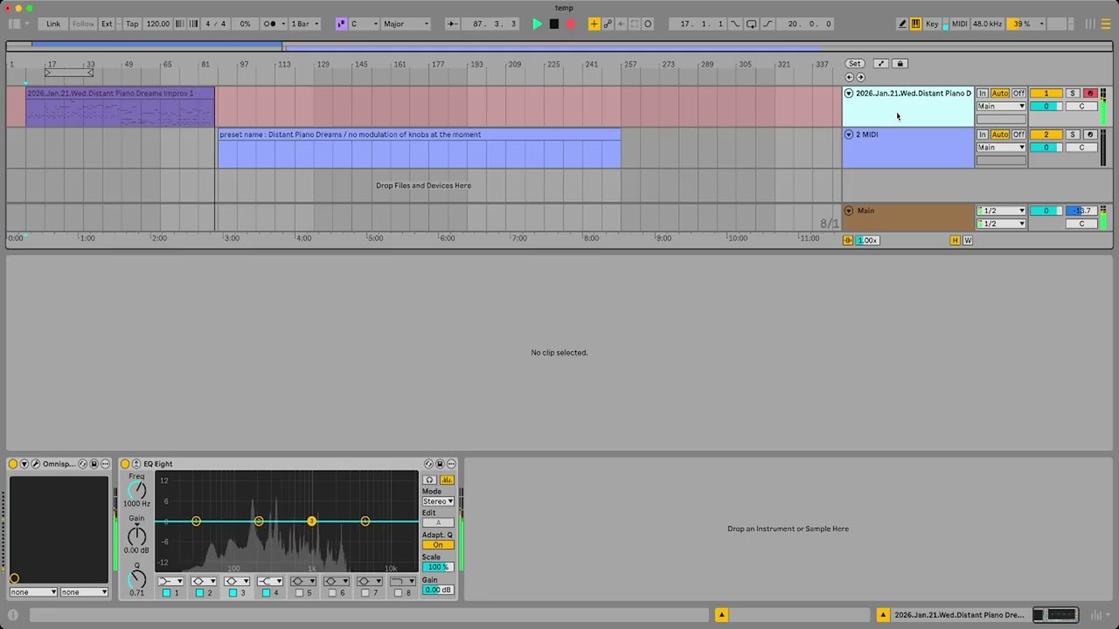
Task: Click the Stop transport button
Action: (553, 24)
